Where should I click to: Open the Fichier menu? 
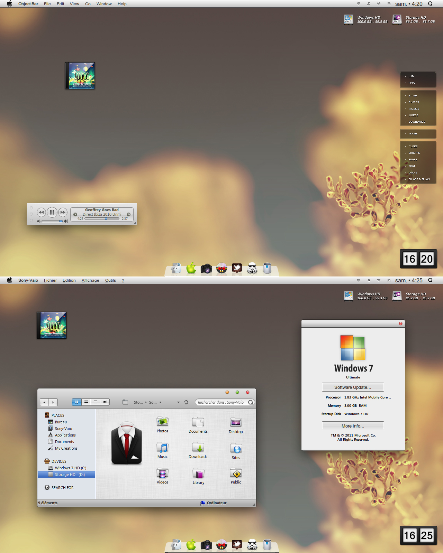(x=50, y=280)
